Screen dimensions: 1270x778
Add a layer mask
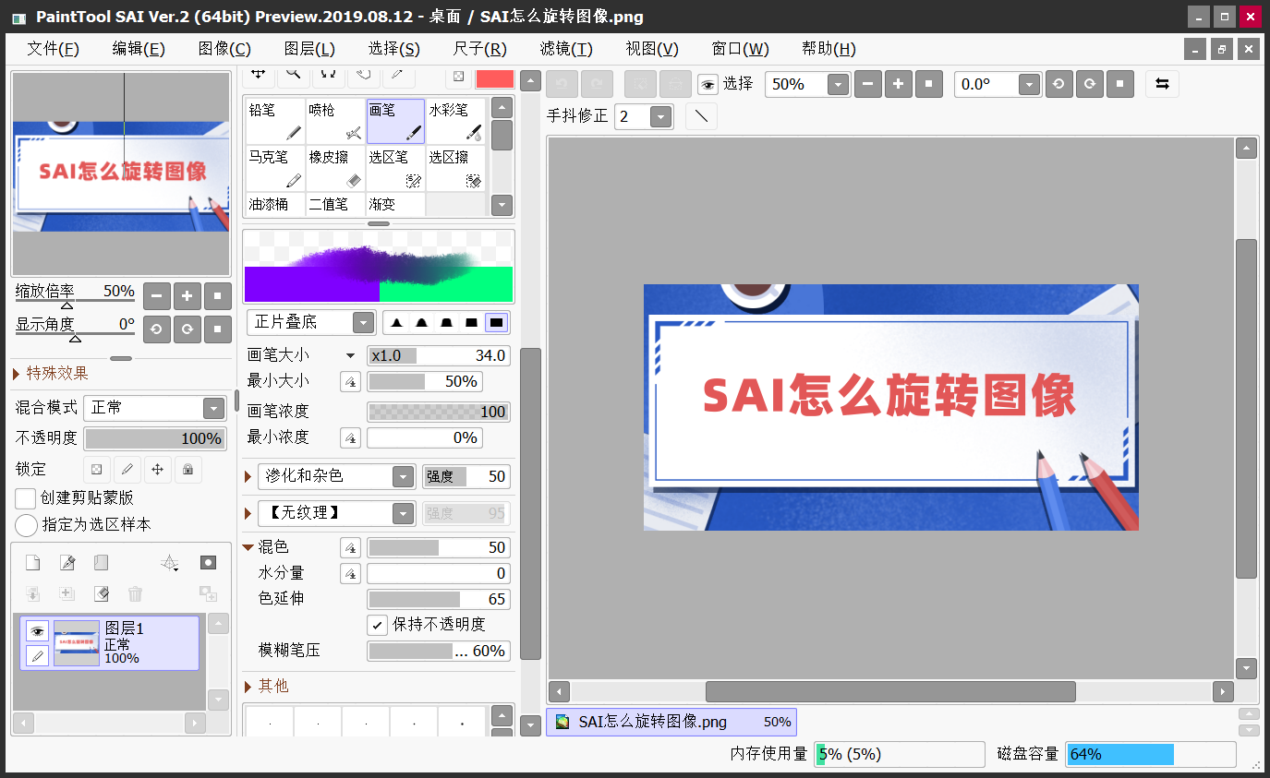coord(209,563)
